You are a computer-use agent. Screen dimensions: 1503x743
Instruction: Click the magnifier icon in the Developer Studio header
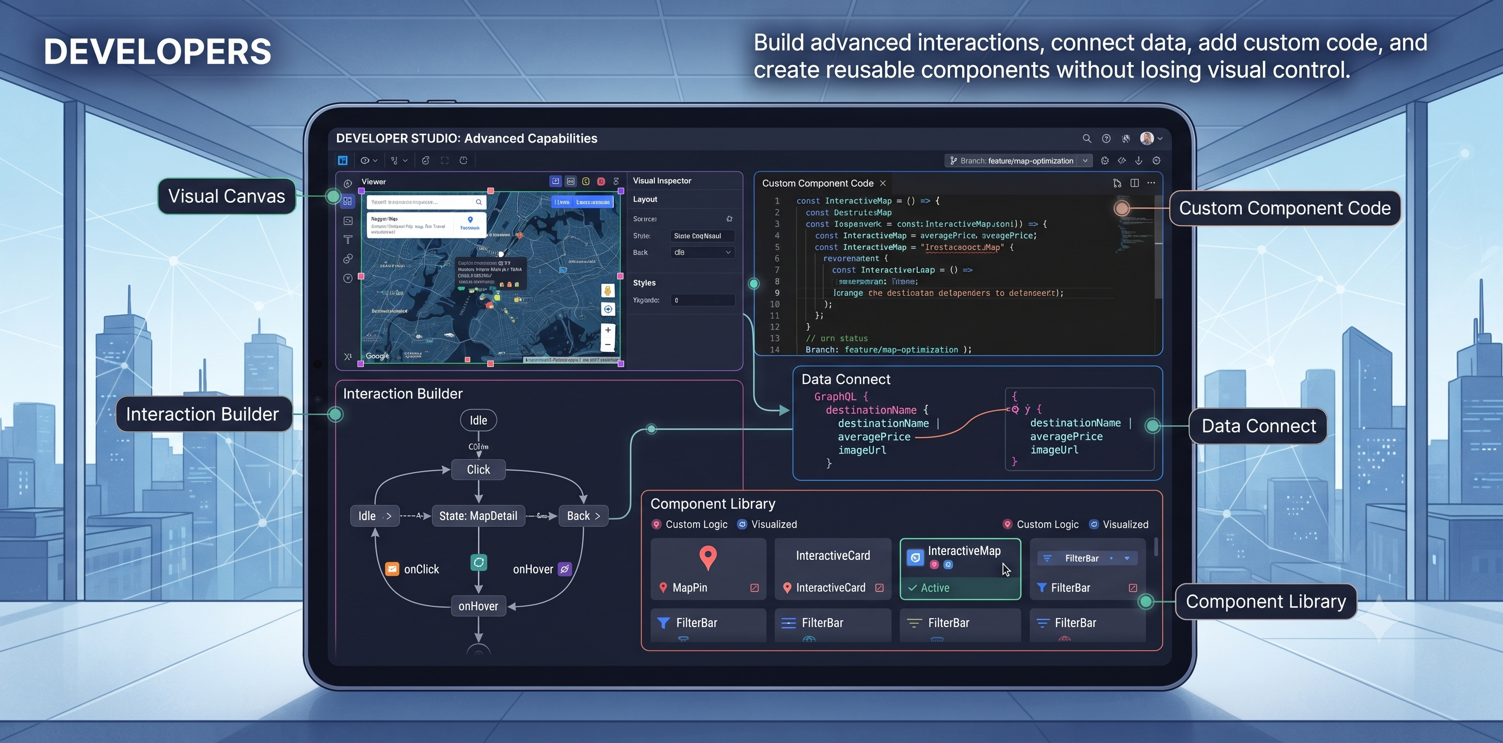click(1086, 138)
